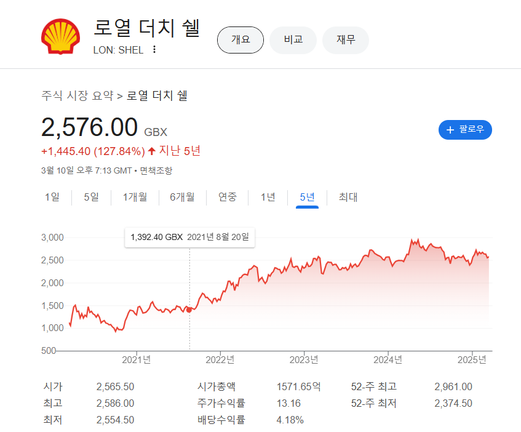This screenshot has height=432, width=521.
Task: Click the 3,000 y-axis label
Action: 52,238
